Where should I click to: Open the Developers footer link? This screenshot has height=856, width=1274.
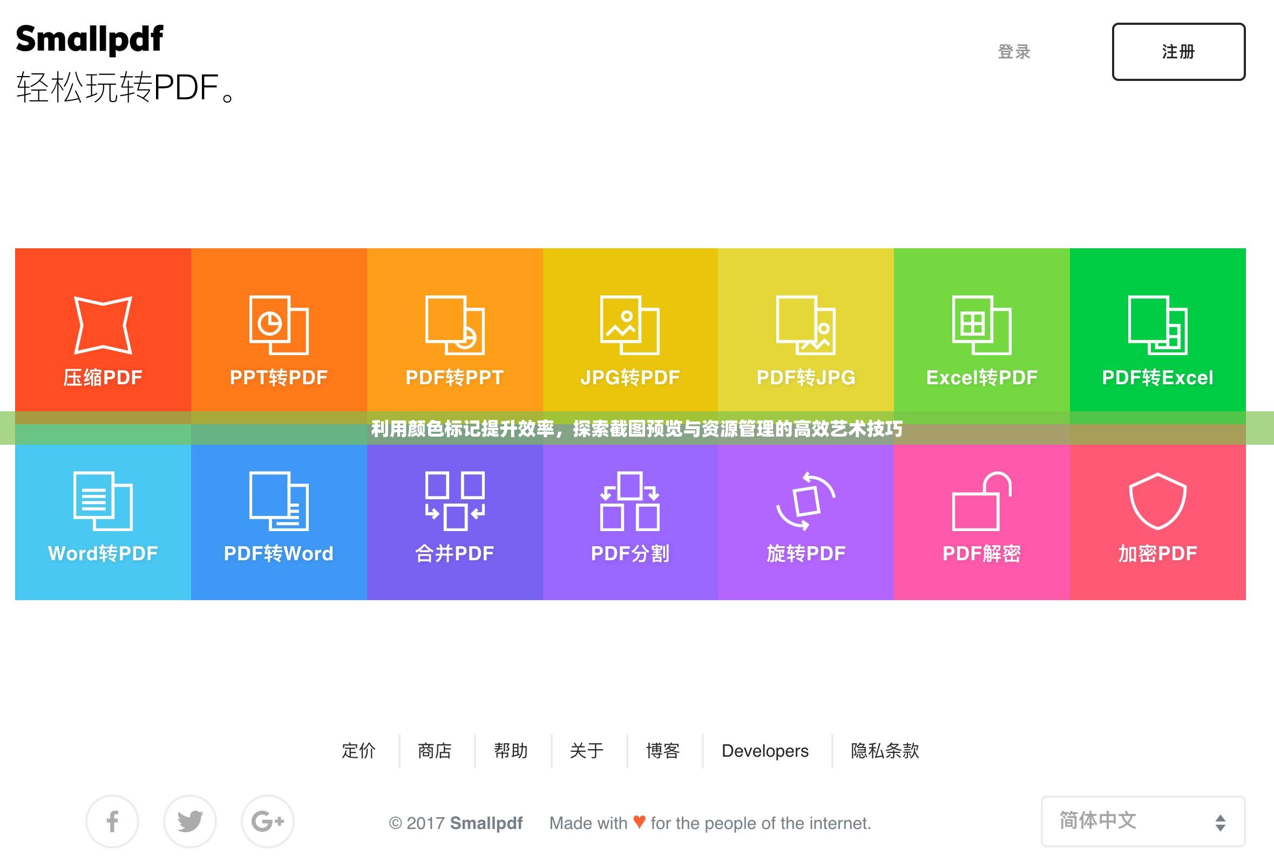(x=764, y=751)
